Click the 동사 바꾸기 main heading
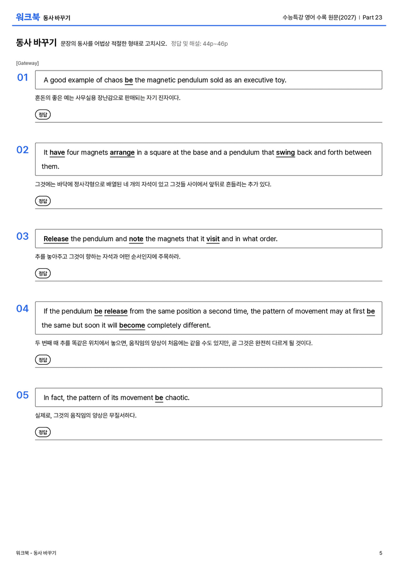 click(x=36, y=43)
